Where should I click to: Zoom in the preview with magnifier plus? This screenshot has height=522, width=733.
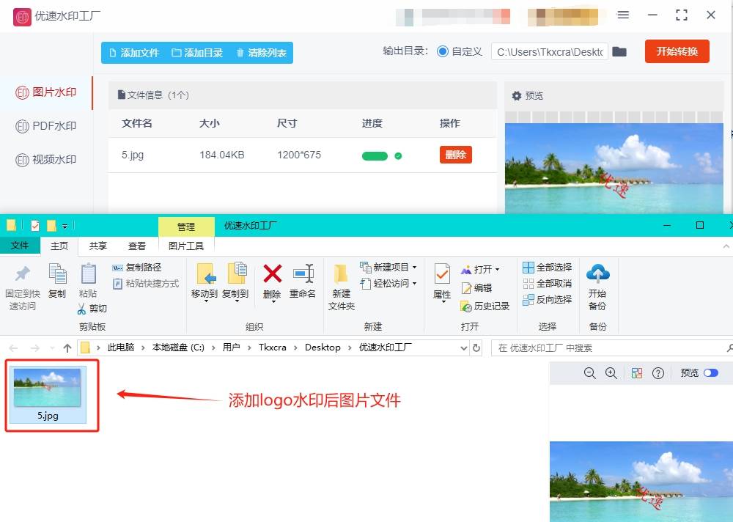[612, 373]
